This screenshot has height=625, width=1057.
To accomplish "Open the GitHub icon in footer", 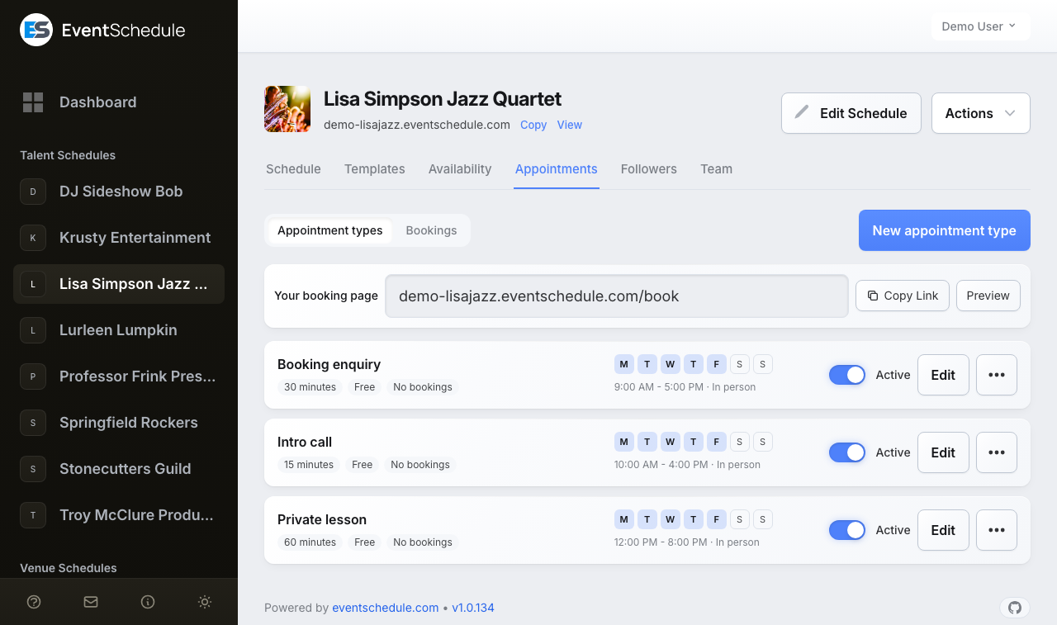I will 1015,608.
